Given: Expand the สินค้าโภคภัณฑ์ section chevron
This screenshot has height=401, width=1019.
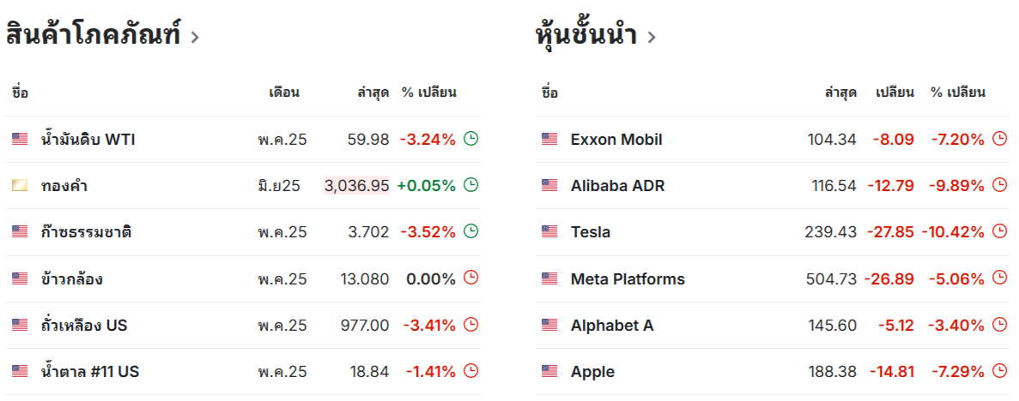Looking at the screenshot, I should pyautogui.click(x=194, y=38).
